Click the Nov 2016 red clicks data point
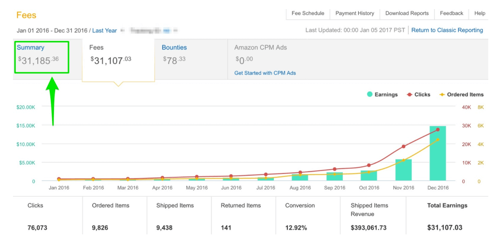The image size is (502, 242). [x=403, y=146]
